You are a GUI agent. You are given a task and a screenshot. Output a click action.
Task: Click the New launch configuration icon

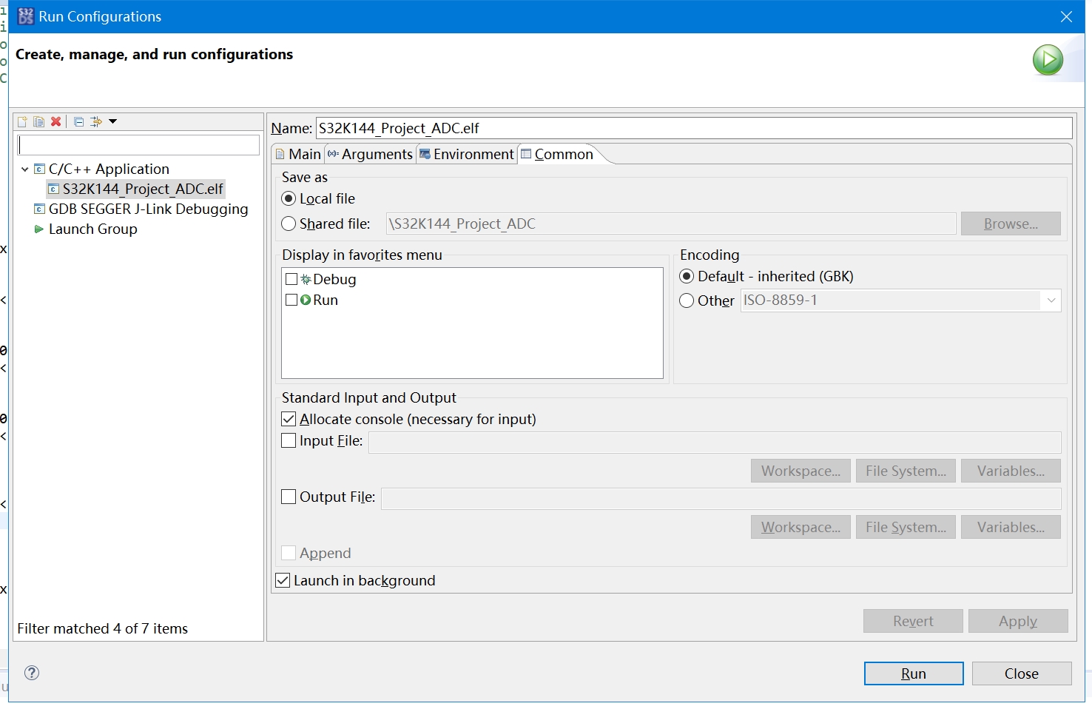pos(22,122)
